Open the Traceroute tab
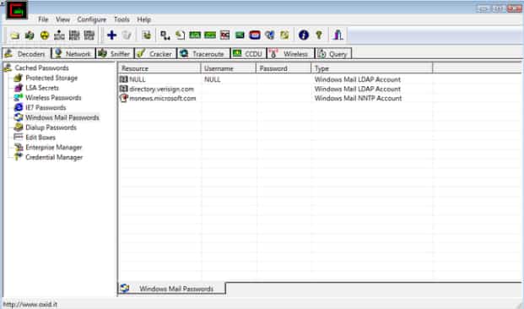 point(203,53)
